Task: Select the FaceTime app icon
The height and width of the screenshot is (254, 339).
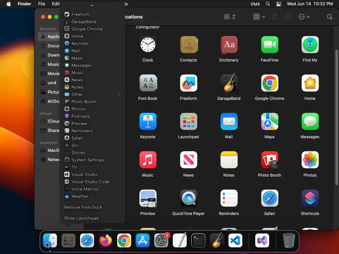Action: click(269, 45)
